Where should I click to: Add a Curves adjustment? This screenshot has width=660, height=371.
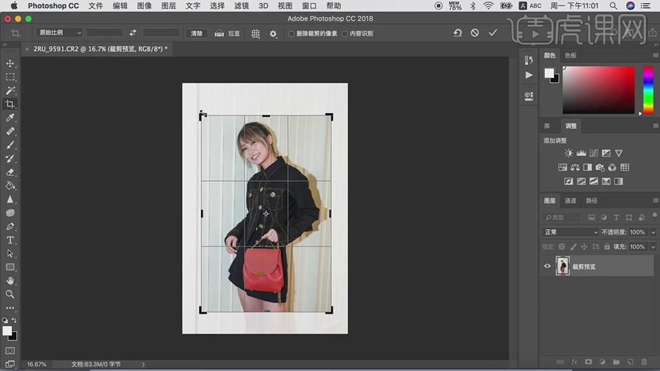594,153
